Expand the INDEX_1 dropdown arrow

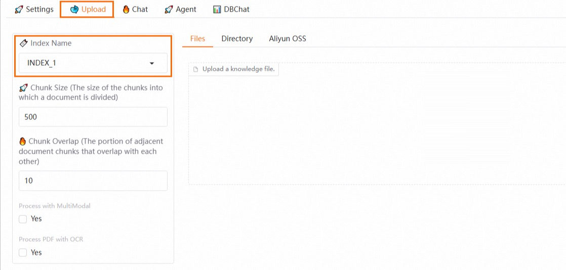[151, 63]
